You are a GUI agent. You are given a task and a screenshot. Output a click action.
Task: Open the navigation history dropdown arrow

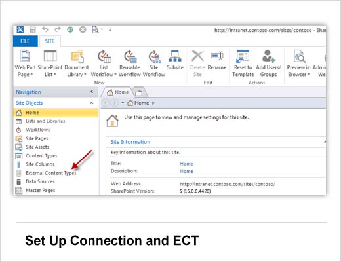(x=123, y=103)
